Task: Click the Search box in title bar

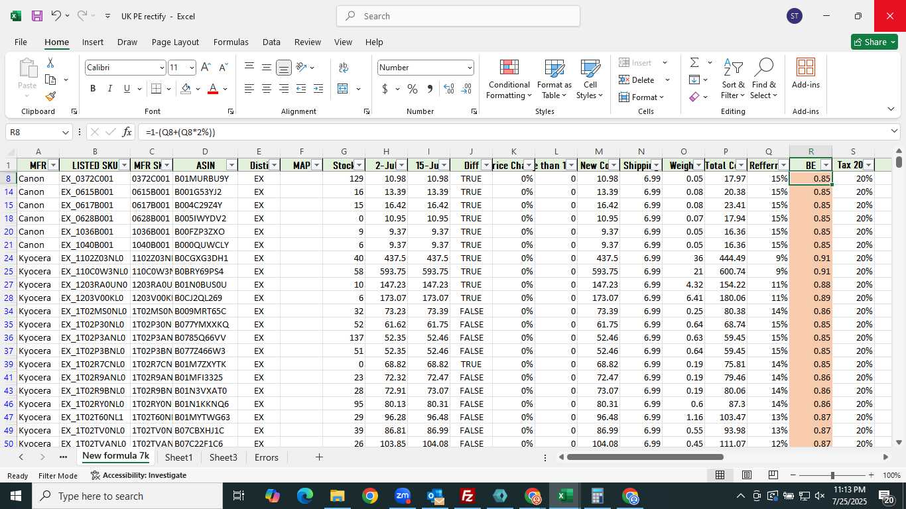Action: (x=458, y=16)
